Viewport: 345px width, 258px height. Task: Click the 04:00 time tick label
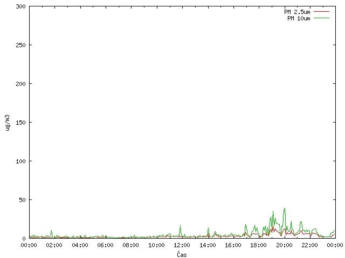80,245
